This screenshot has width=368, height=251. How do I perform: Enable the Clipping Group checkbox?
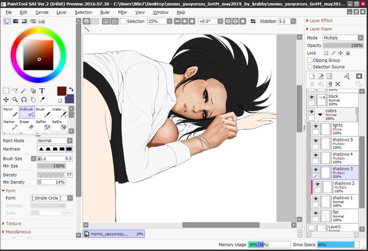[x=310, y=60]
